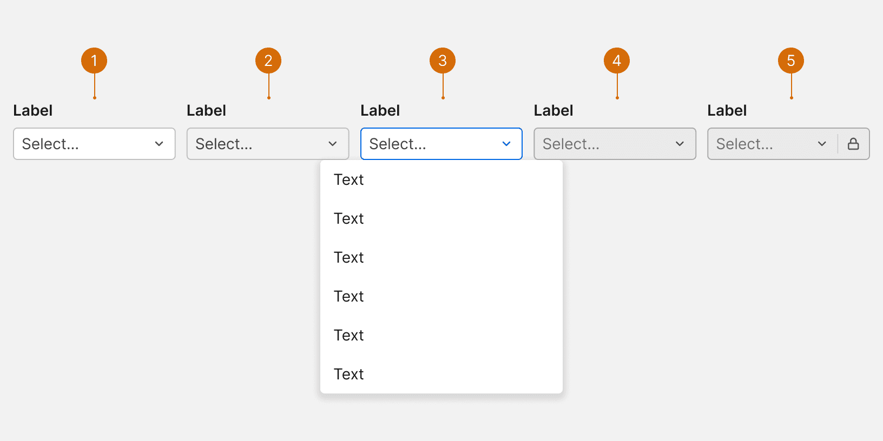Click the chevron in the fourth select field
The width and height of the screenshot is (883, 441).
[680, 144]
